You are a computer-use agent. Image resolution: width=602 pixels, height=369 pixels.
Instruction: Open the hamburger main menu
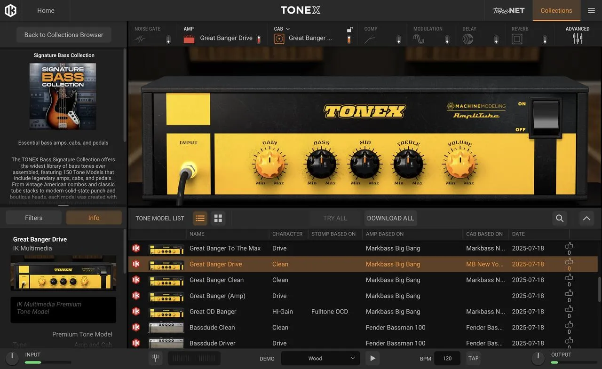point(591,10)
